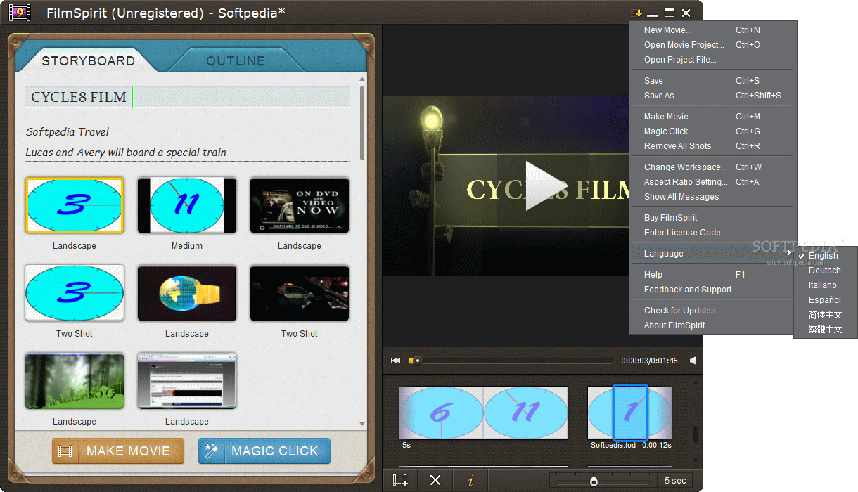Select 繁體中文 language option
This screenshot has width=858, height=492.
[x=826, y=329]
